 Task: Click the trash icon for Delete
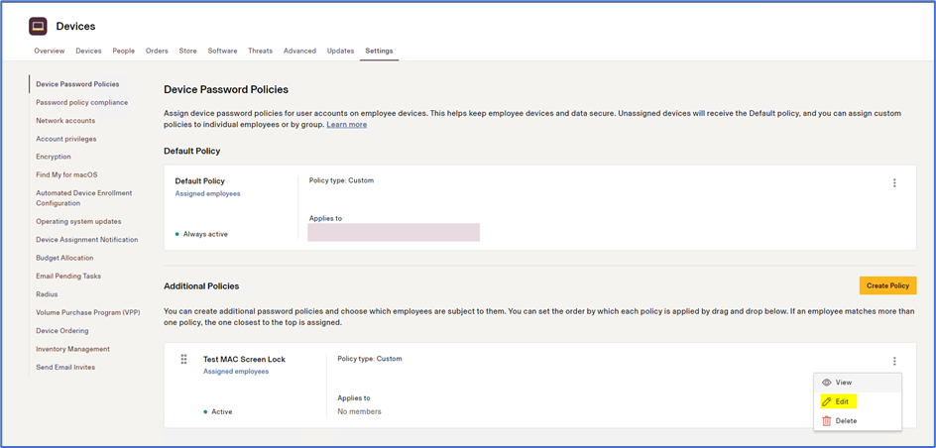[x=827, y=420]
